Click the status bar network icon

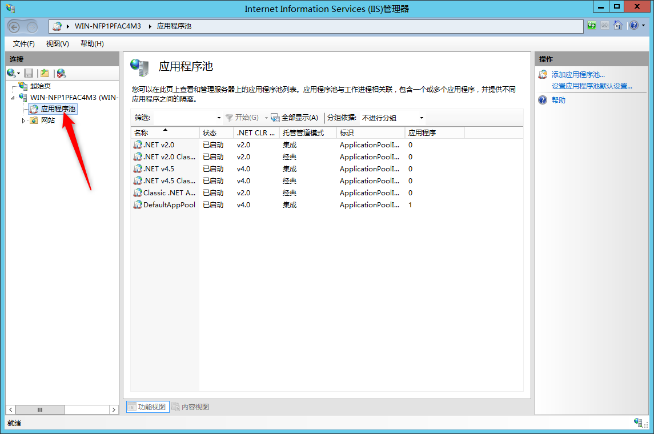[x=638, y=423]
